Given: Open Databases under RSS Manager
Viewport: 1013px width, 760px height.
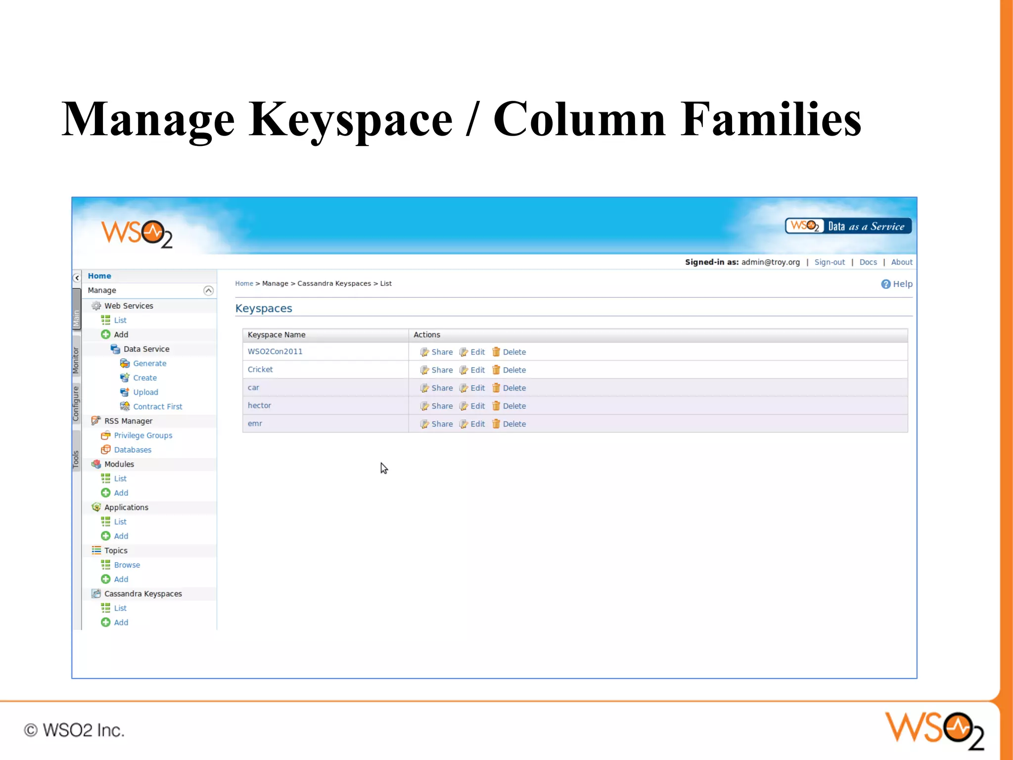Looking at the screenshot, I should [x=133, y=450].
